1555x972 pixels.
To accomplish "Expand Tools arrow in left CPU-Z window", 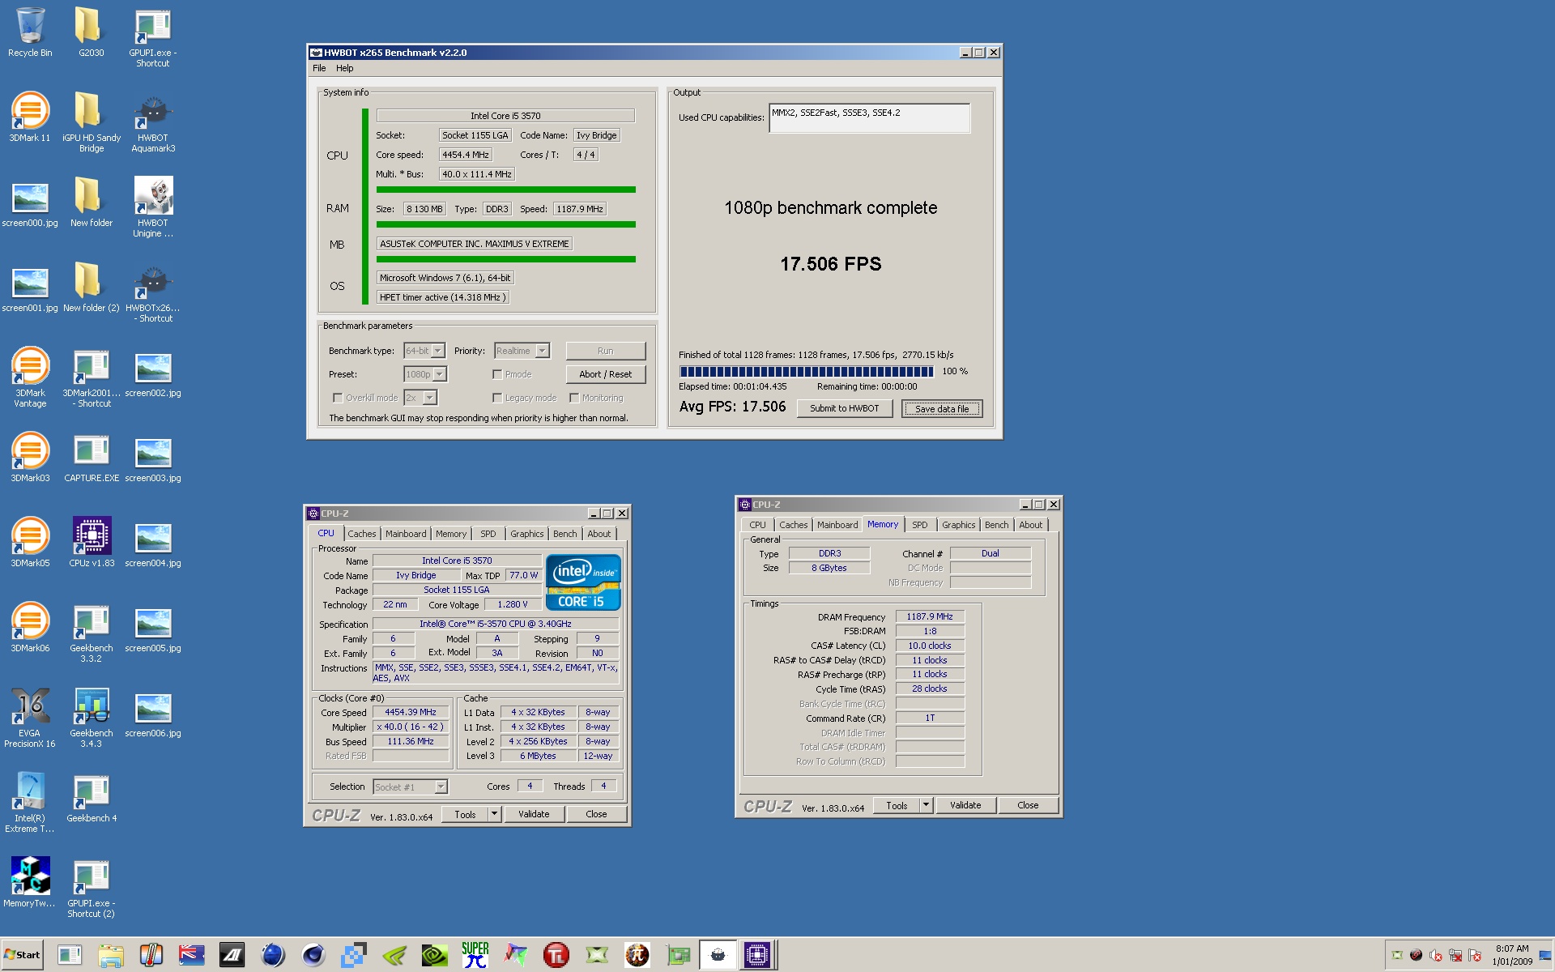I will [494, 814].
